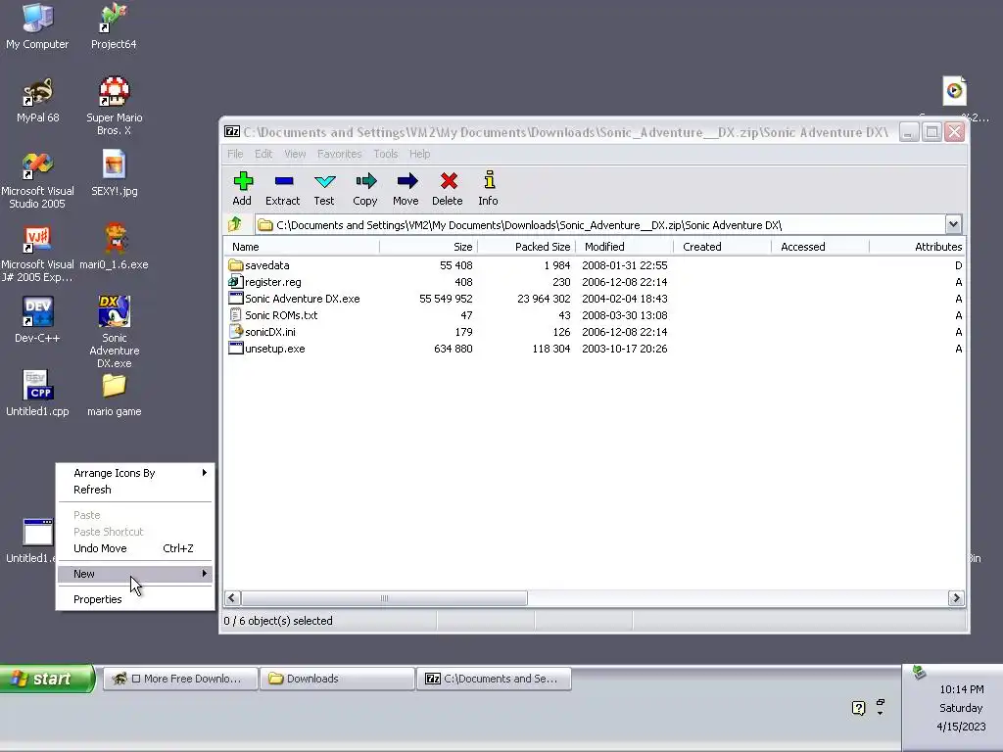The image size is (1003, 752).
Task: Click the 10:14 PM taskbar clock
Action: point(962,689)
